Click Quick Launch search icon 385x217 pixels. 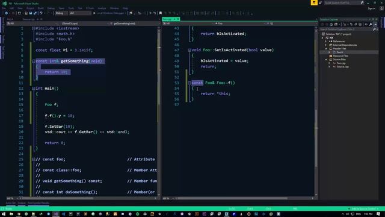coord(362,2)
